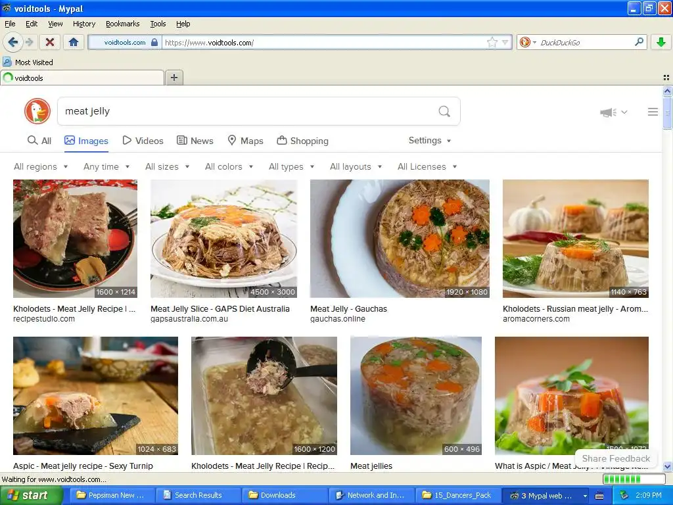Viewport: 673px width, 505px height.
Task: Select the Images results tab
Action: point(86,141)
